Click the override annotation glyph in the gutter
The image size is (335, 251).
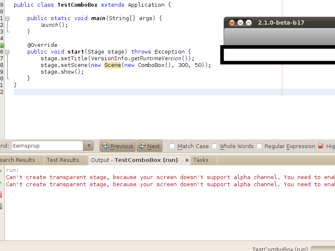coord(2,45)
